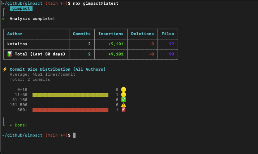Click the count 0 in the 151-500 row

click(117, 105)
